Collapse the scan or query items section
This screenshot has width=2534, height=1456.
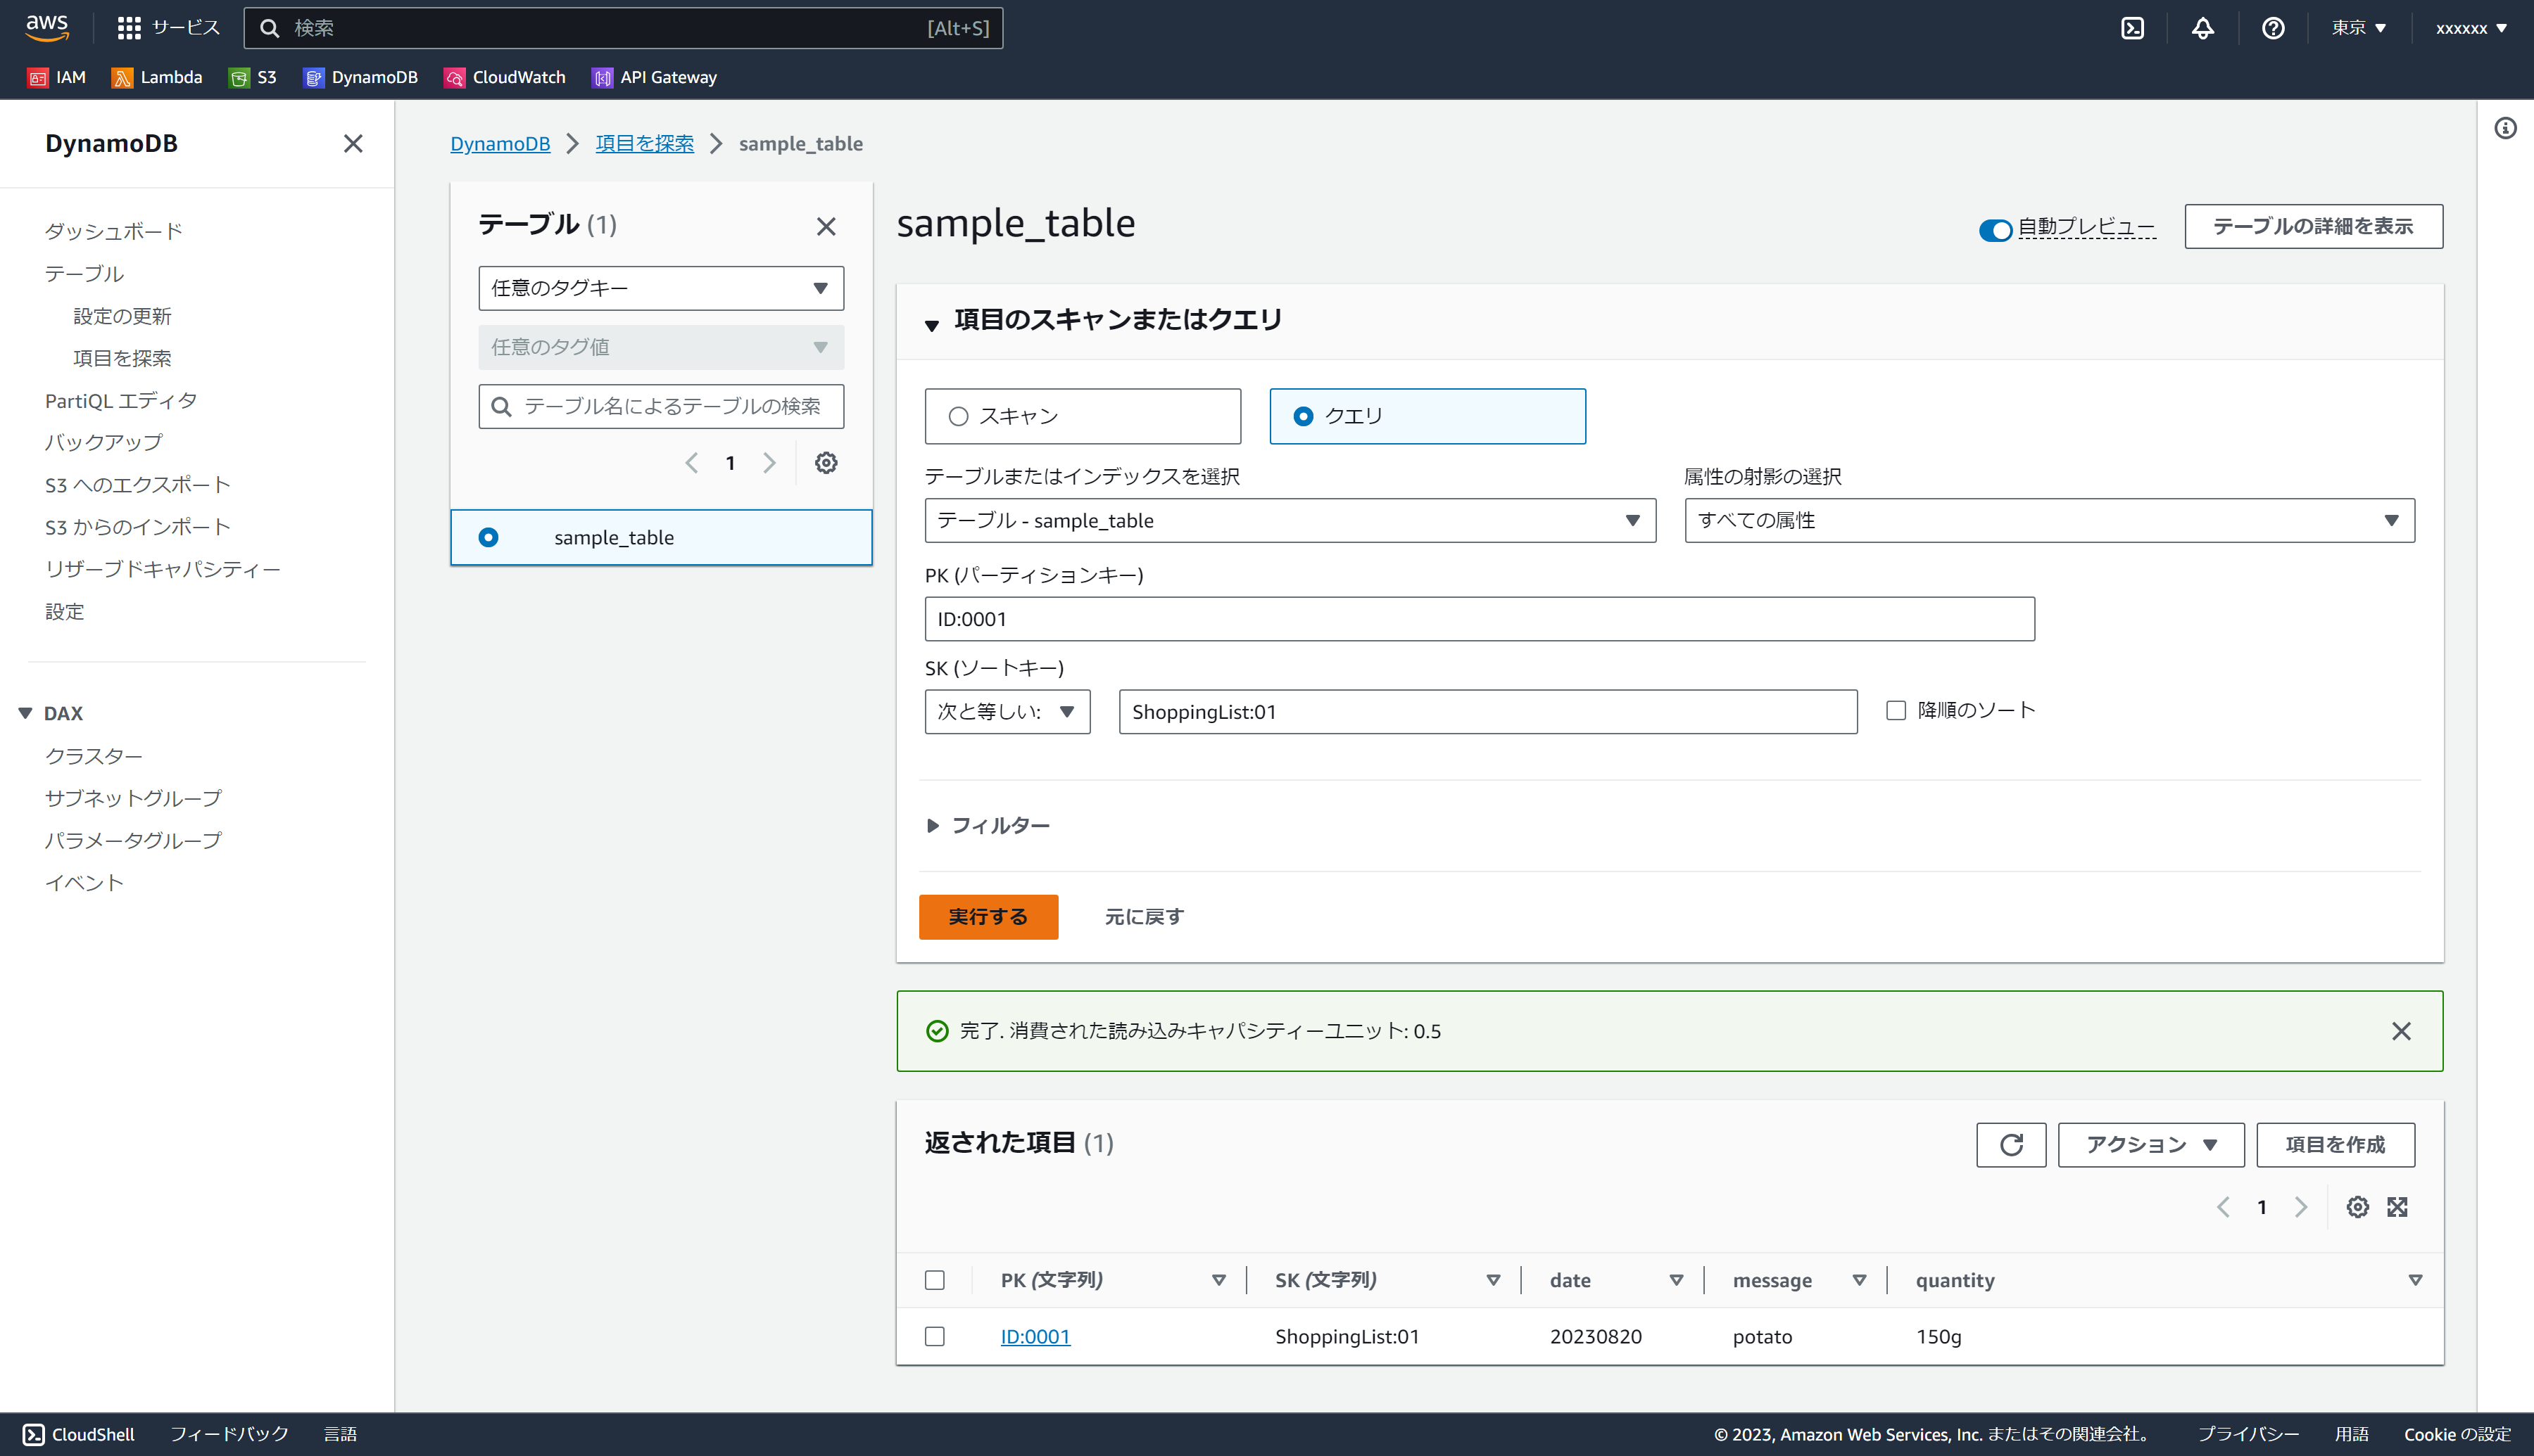coord(931,324)
